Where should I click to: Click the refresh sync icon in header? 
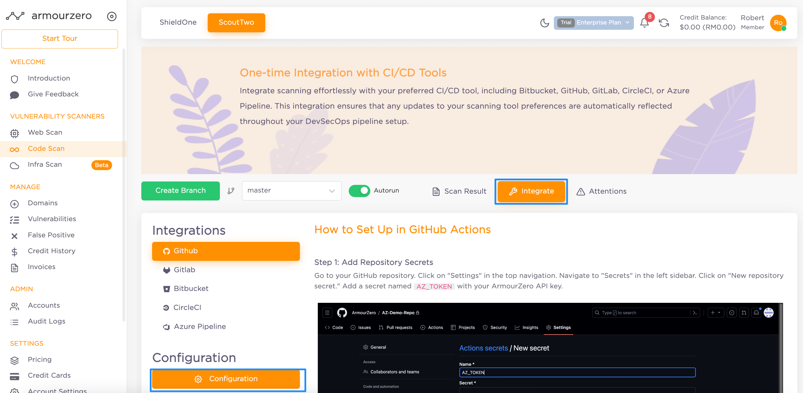coord(664,23)
